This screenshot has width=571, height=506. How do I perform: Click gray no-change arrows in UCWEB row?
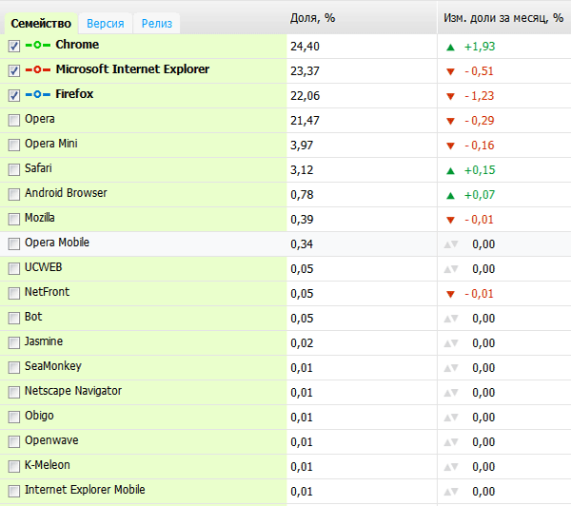point(451,269)
